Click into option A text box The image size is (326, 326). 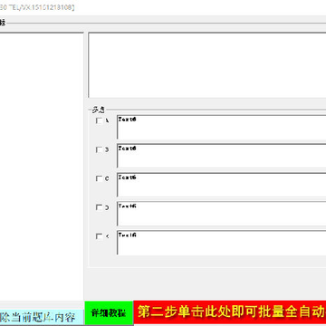click(x=222, y=127)
